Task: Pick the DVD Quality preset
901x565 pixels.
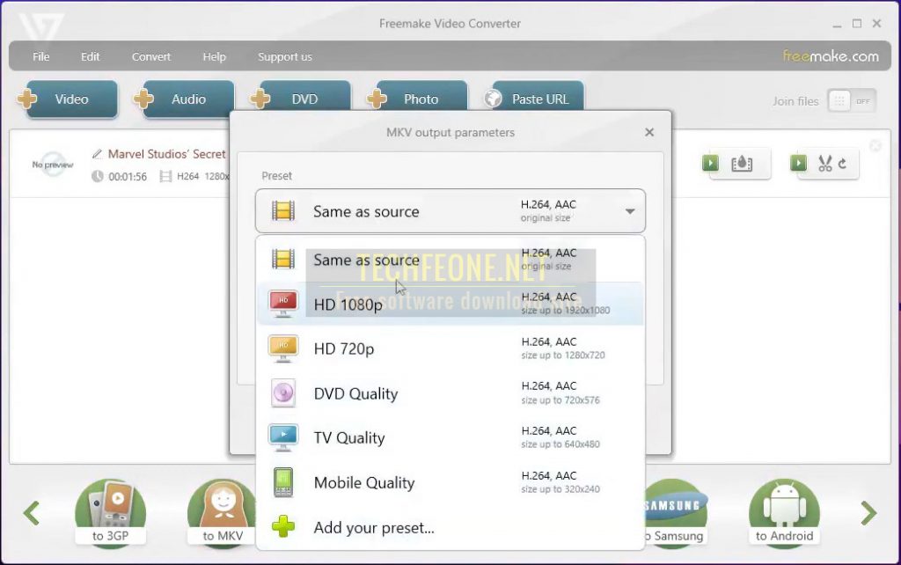Action: [450, 393]
